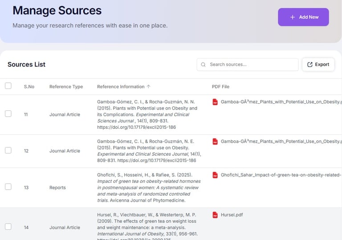The image size is (342, 240).
Task: Click the Reference Type column header
Action: click(x=66, y=87)
